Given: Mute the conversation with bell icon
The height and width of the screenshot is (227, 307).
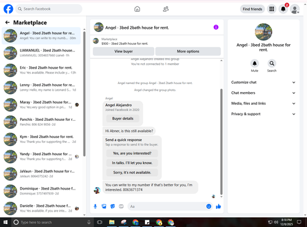Looking at the screenshot, I should (255, 63).
